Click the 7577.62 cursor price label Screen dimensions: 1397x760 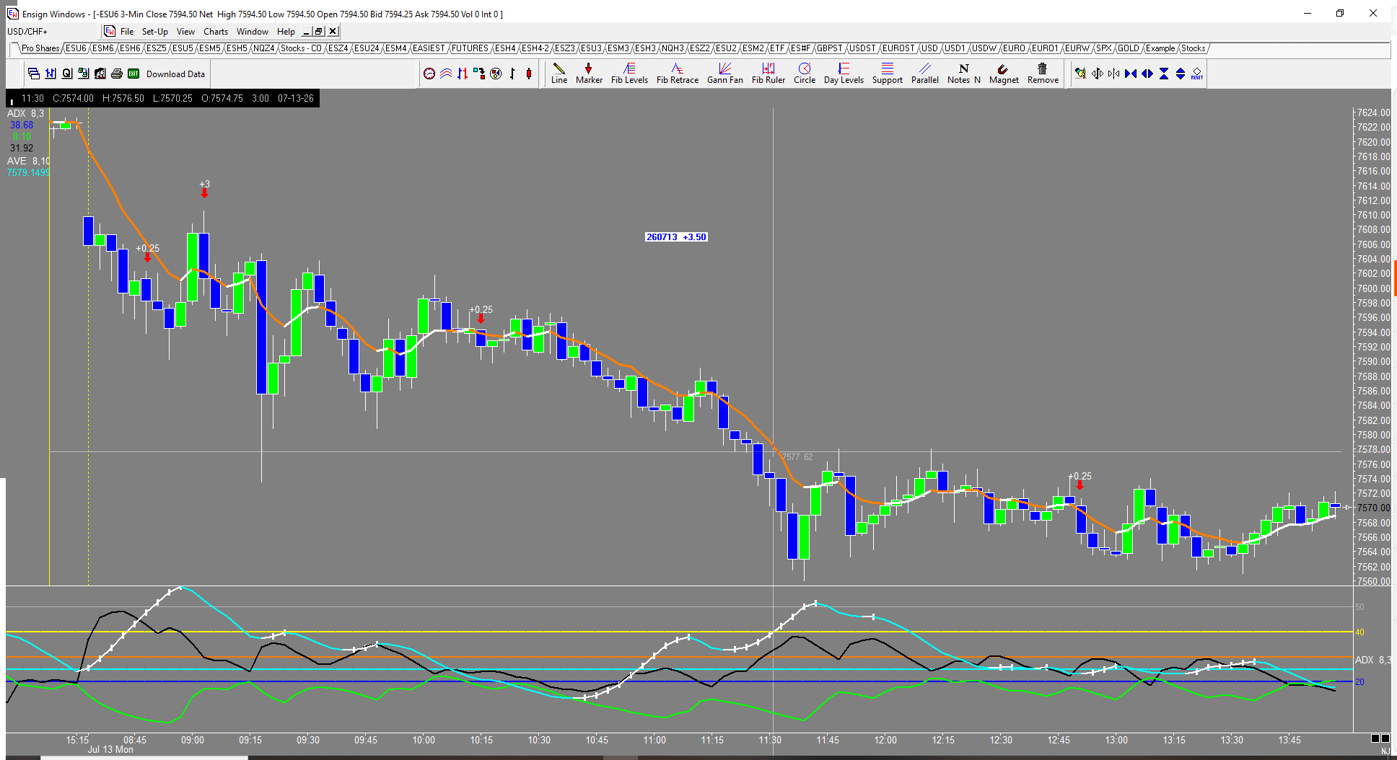point(797,457)
